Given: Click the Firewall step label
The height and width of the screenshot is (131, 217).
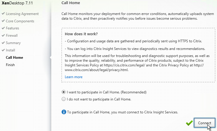Looking at the screenshot, I should 12,36.
